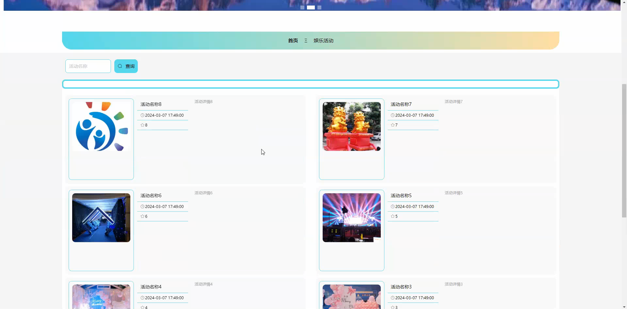Click the title 活动名称5

click(401, 196)
